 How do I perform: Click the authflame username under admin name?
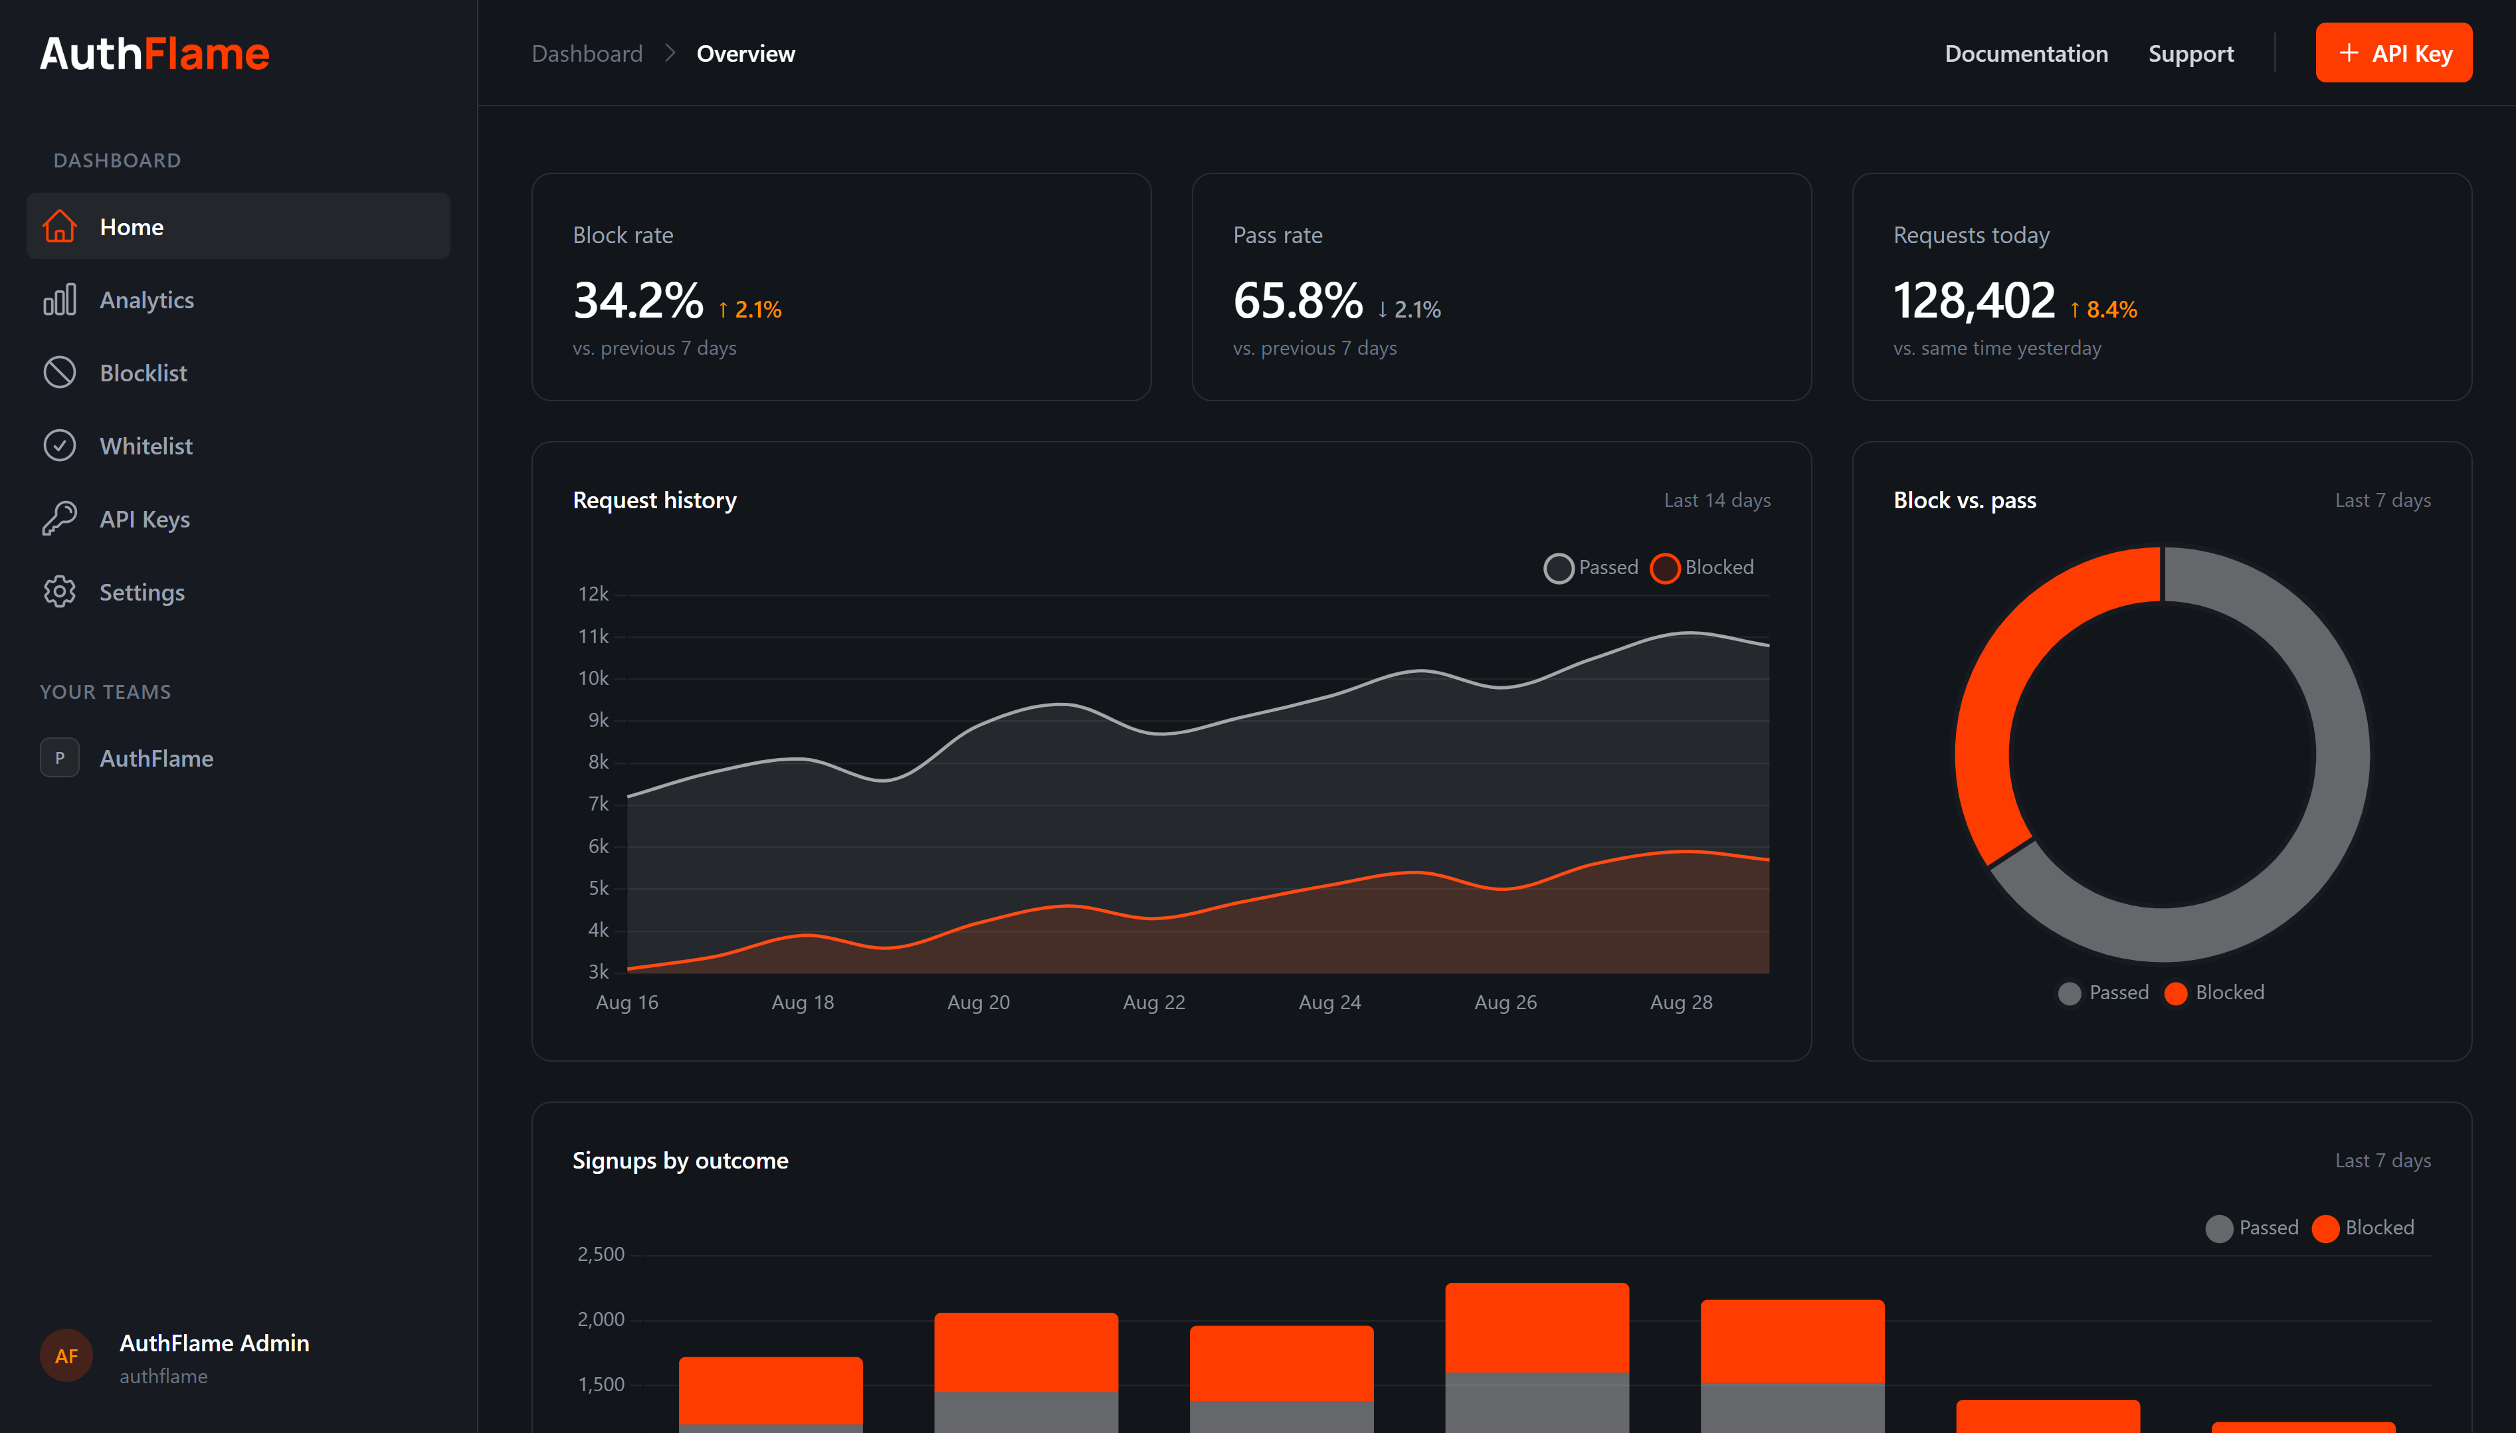coord(163,1376)
